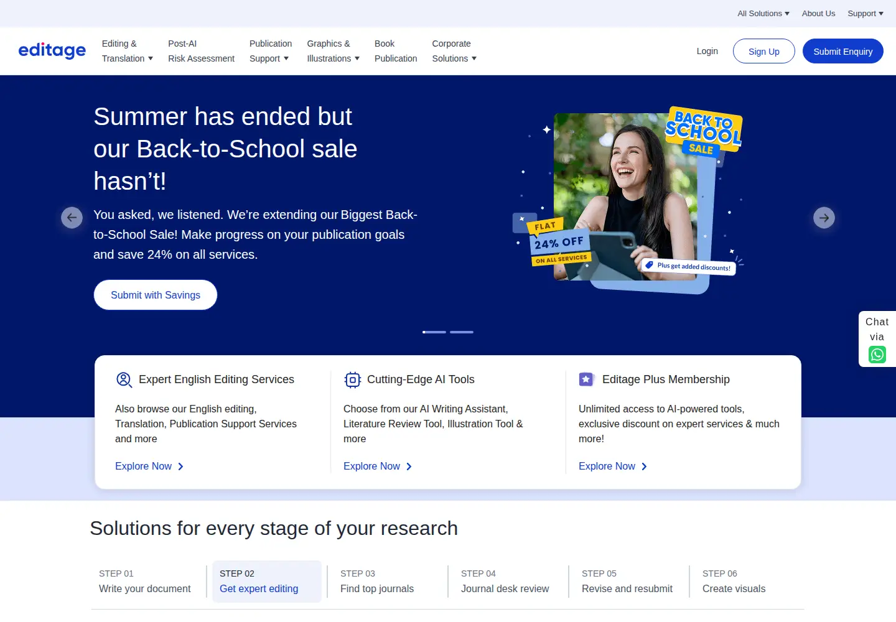Click the Login link

[x=707, y=51]
